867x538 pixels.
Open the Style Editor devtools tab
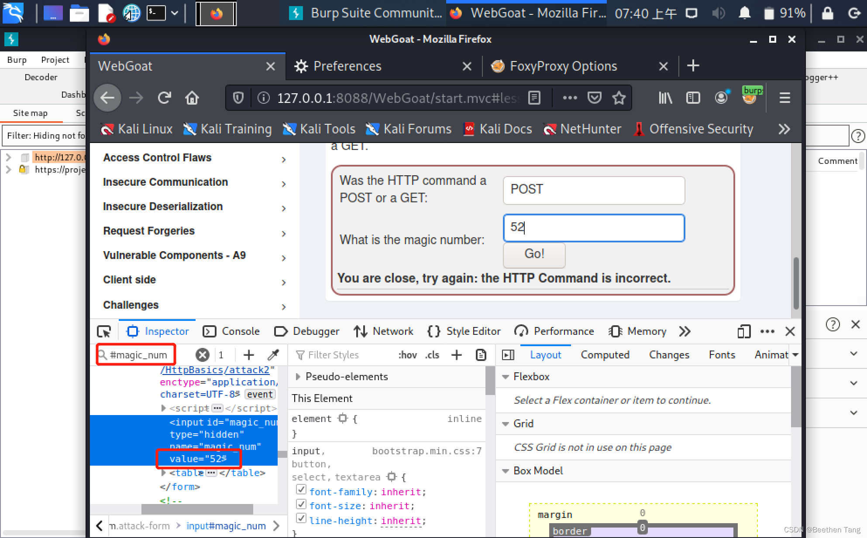pos(464,332)
